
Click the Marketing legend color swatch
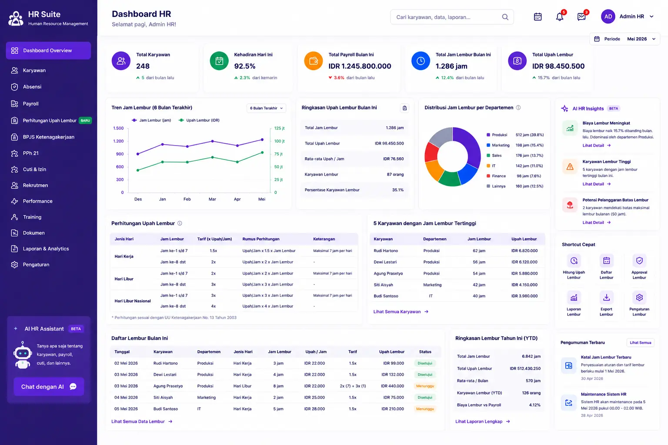pyautogui.click(x=488, y=145)
